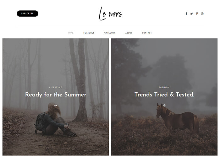This screenshot has width=220, height=157.
Task: Navigate to the About page
Action: click(x=129, y=33)
